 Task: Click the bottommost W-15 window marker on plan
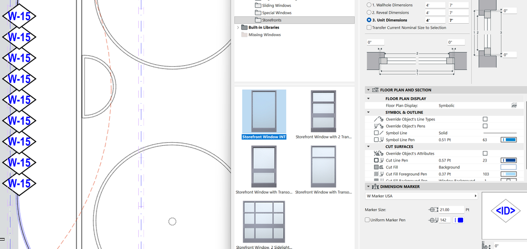point(19,183)
